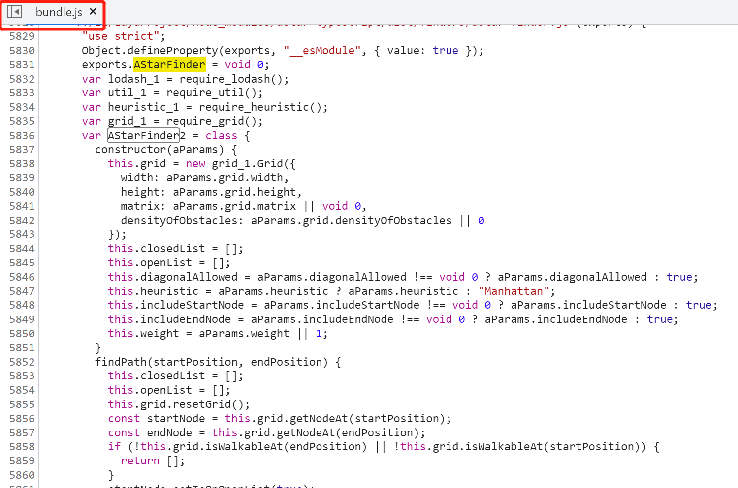738x488 pixels.
Task: Click densityOfObstacles property key on line 5842
Action: tap(180, 221)
